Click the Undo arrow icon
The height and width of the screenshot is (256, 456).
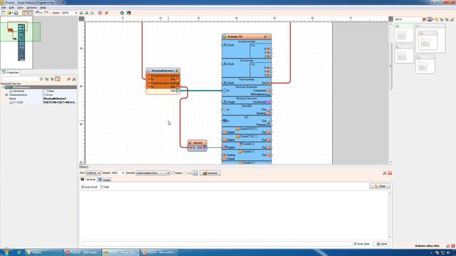[x=38, y=13]
